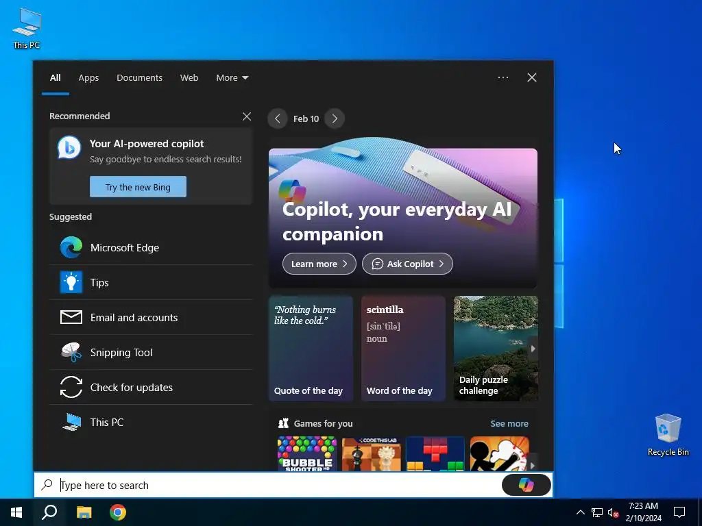702x526 pixels.
Task: Click Try the new Bing button
Action: 138,187
